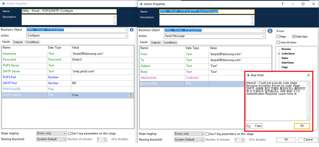This screenshot has height=147, width=319.
Task: Toggle Don't log parameters in the Configure window
Action: tap(69, 134)
